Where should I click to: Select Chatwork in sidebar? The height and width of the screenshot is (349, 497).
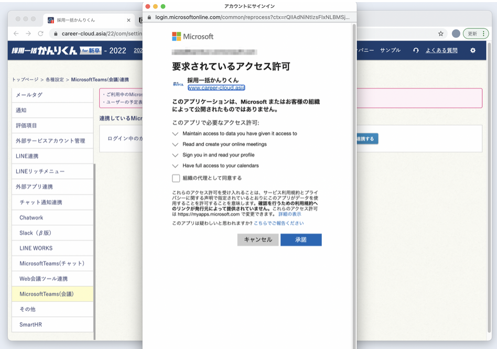(52, 217)
